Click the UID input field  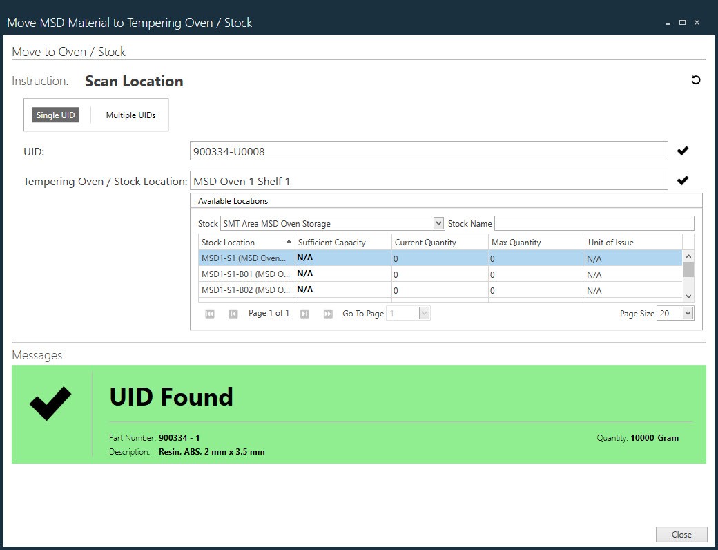428,151
